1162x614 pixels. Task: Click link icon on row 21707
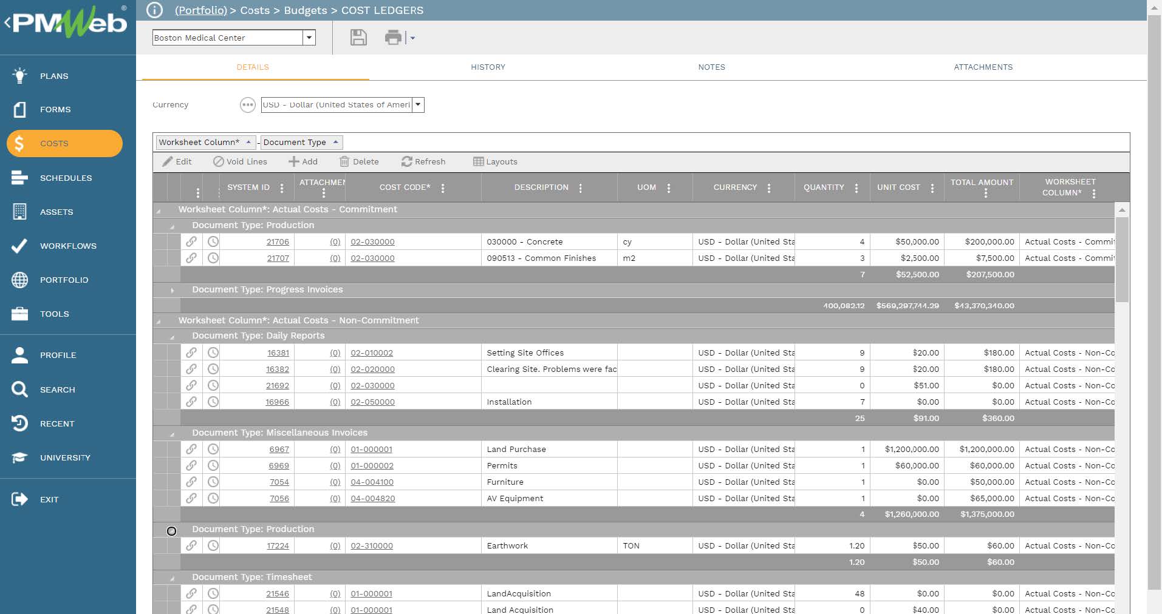tap(191, 258)
